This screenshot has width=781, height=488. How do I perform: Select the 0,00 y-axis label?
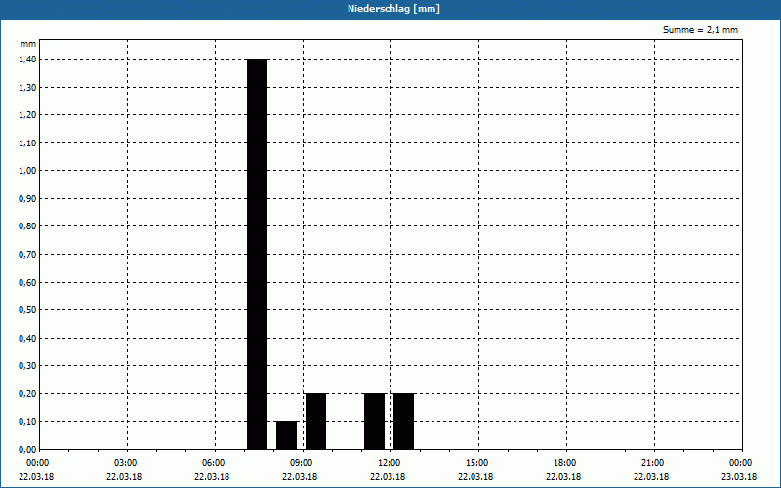[x=28, y=449]
